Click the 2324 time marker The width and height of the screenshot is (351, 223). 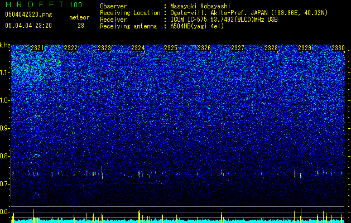click(x=138, y=48)
